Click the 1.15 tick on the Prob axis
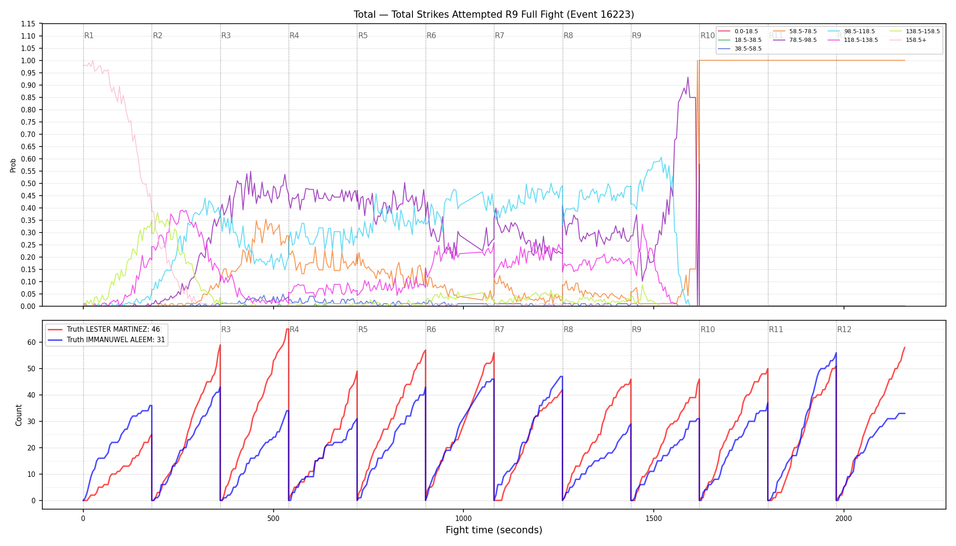956x546 pixels. coord(28,24)
